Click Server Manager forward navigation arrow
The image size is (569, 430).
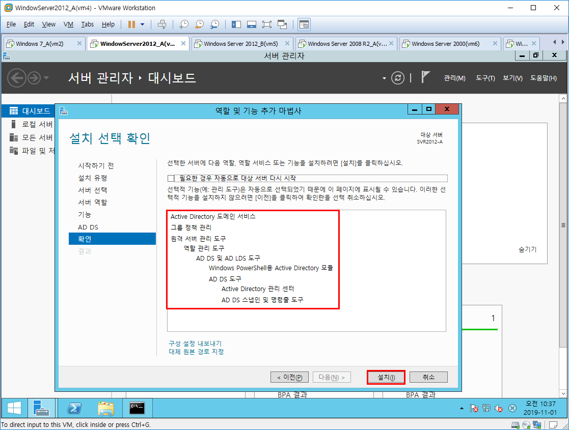point(34,78)
